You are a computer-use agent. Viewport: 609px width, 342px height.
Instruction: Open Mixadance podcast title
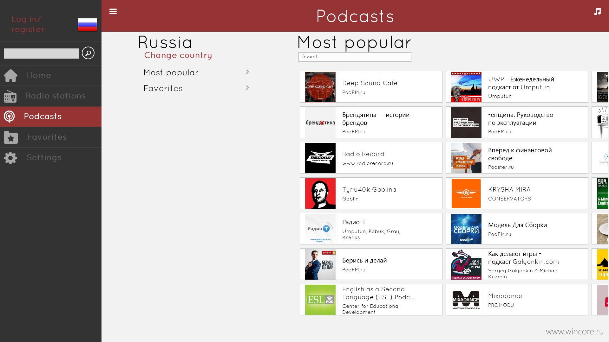coord(505,296)
